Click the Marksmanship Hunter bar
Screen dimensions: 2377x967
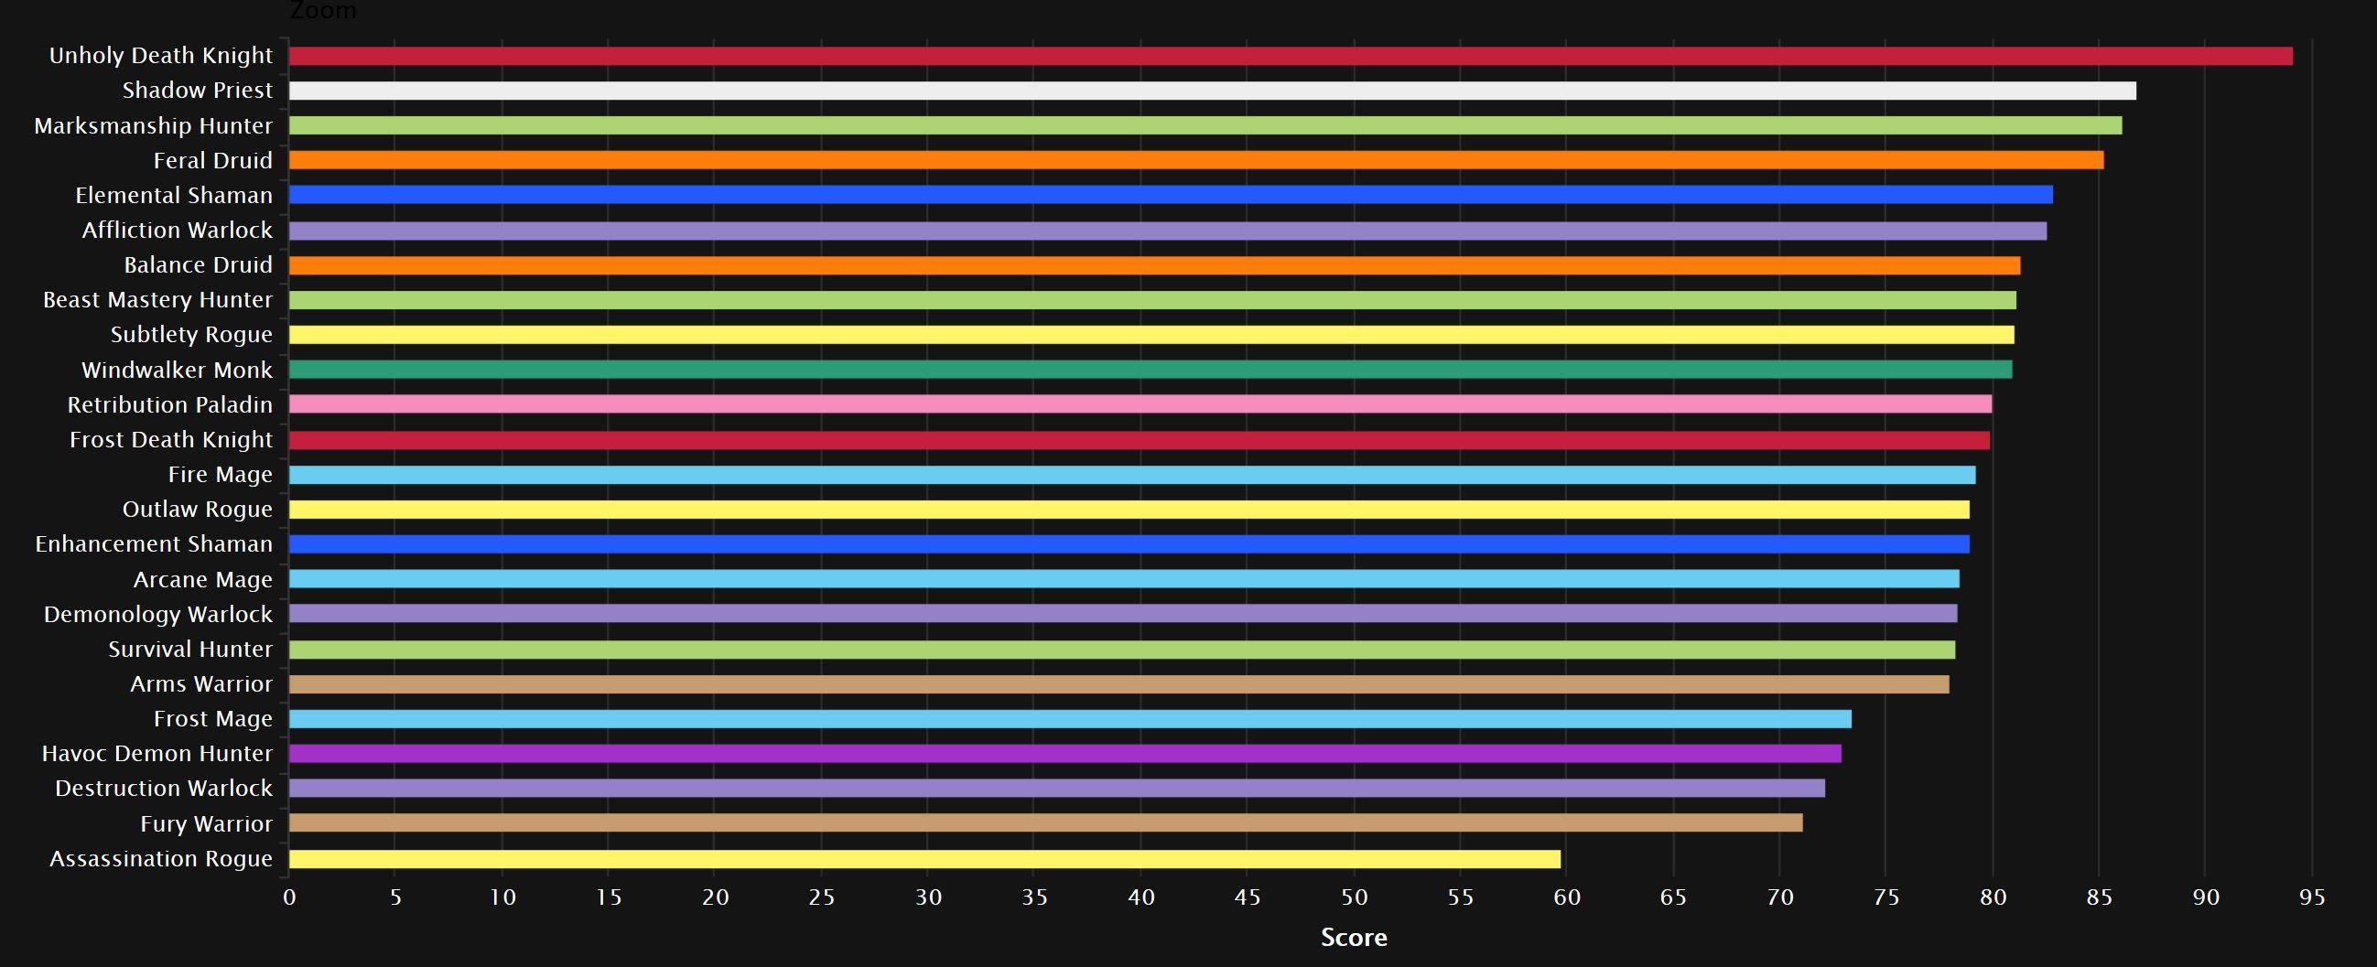click(x=1205, y=125)
